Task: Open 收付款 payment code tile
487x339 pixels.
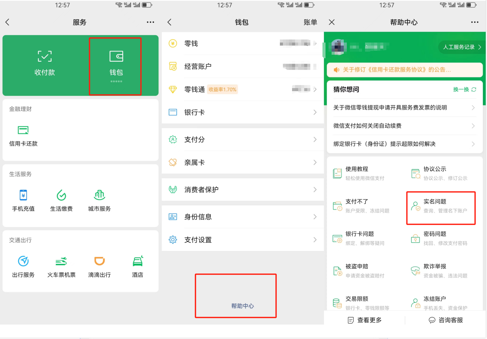Action: tap(45, 63)
